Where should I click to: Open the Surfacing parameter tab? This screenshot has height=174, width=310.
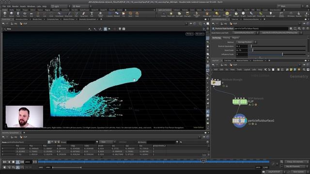click(x=217, y=38)
